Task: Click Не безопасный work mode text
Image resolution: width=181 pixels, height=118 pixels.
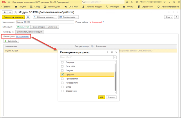Action: pyautogui.click(x=95, y=22)
